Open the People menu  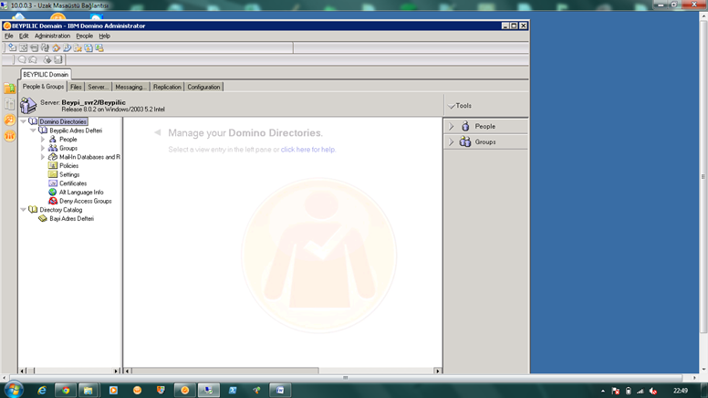[x=85, y=36]
